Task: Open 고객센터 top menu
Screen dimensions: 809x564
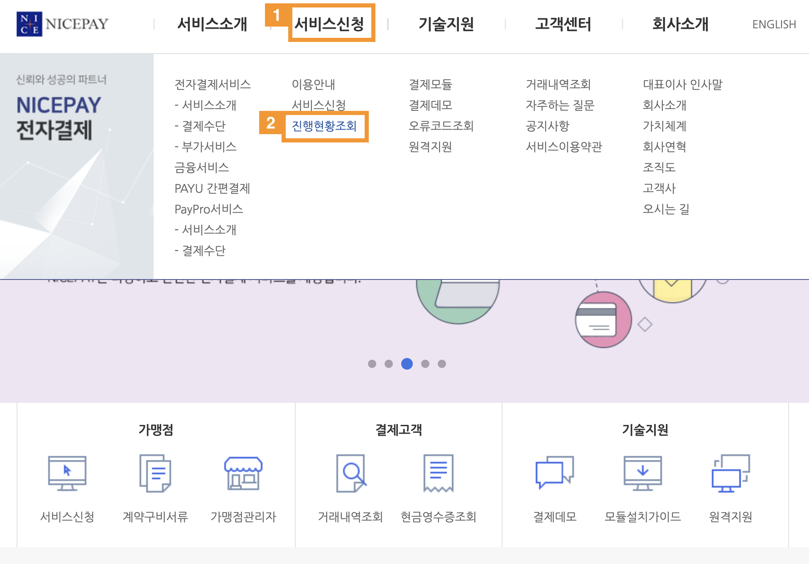Action: [564, 24]
